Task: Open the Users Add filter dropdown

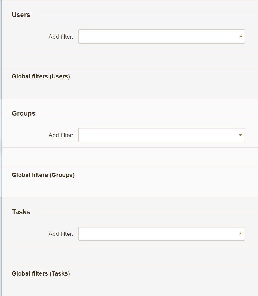Action: click(162, 37)
